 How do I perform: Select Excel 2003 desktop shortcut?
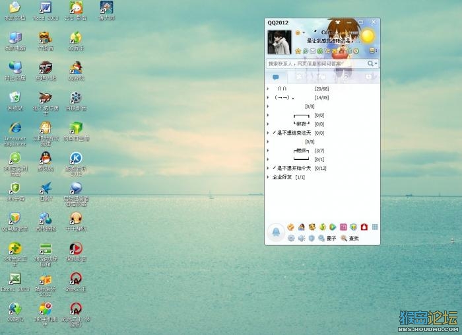pos(15,282)
